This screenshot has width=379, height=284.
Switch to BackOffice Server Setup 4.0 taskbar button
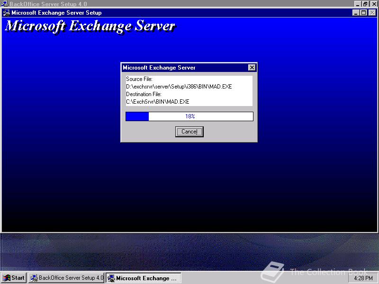click(x=66, y=278)
